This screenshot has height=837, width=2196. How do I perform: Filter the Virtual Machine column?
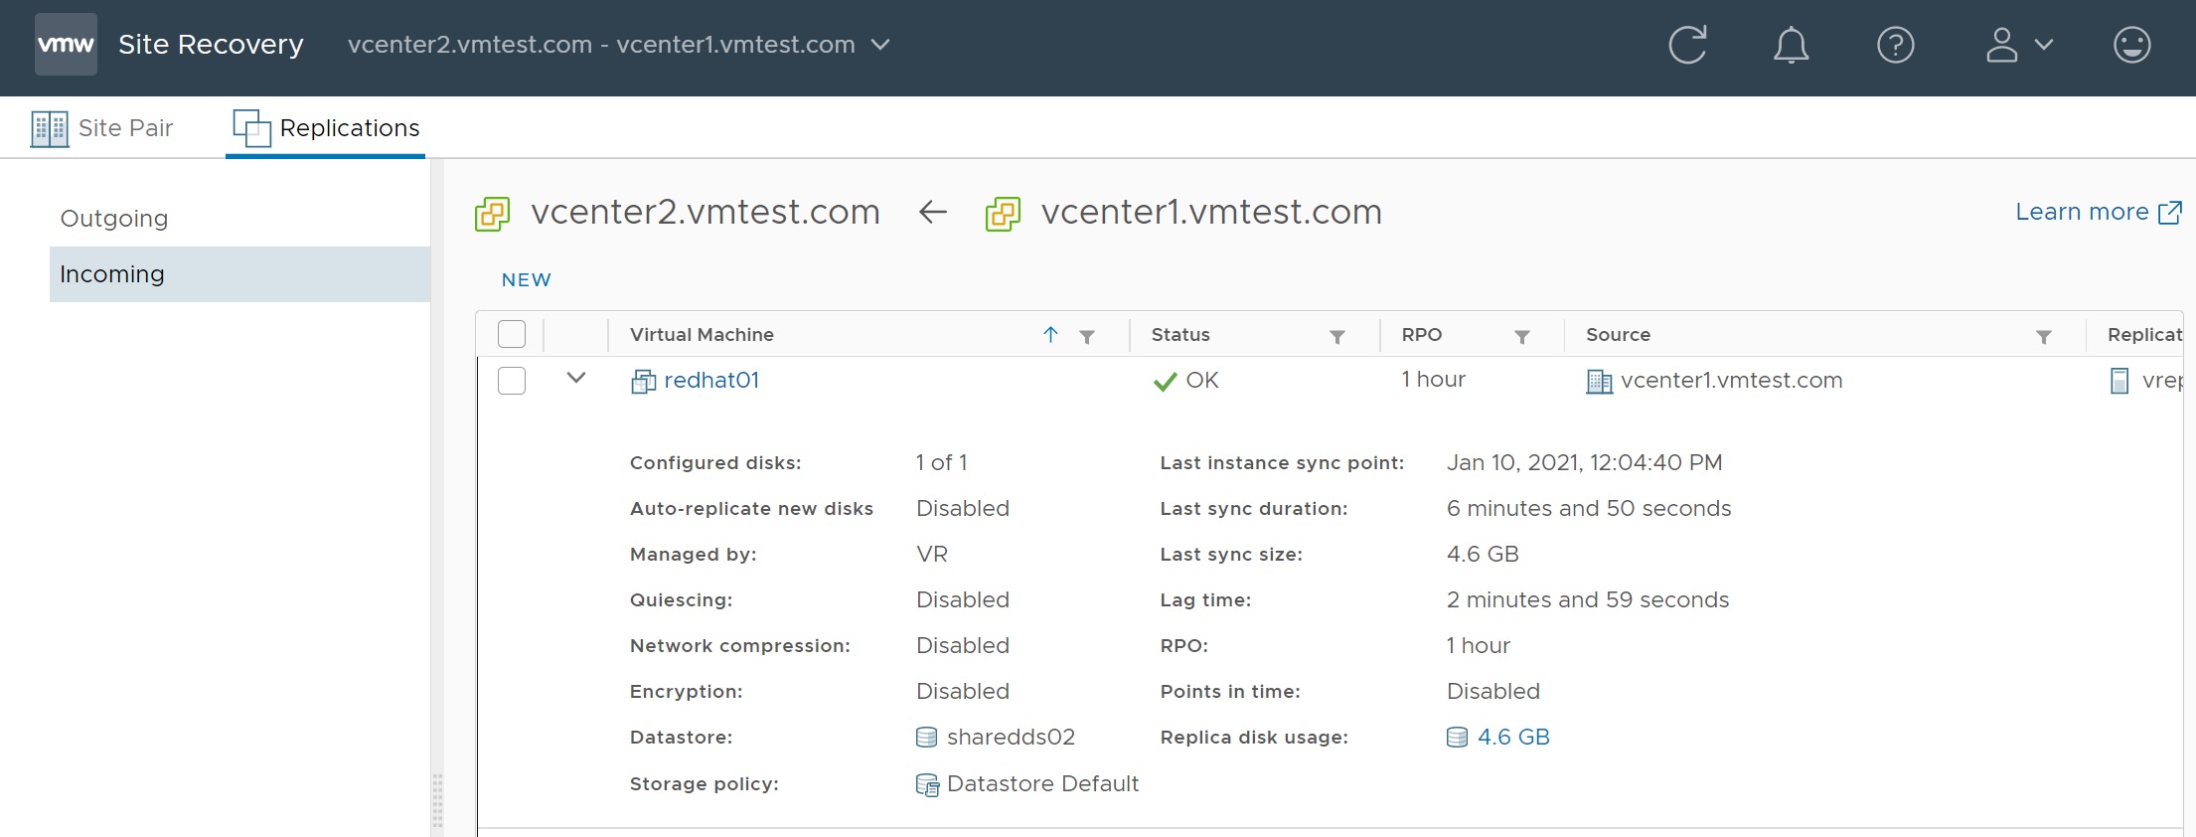[x=1087, y=337]
